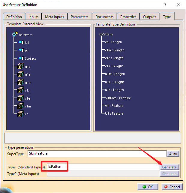Open the Parameters tab

click(x=79, y=17)
